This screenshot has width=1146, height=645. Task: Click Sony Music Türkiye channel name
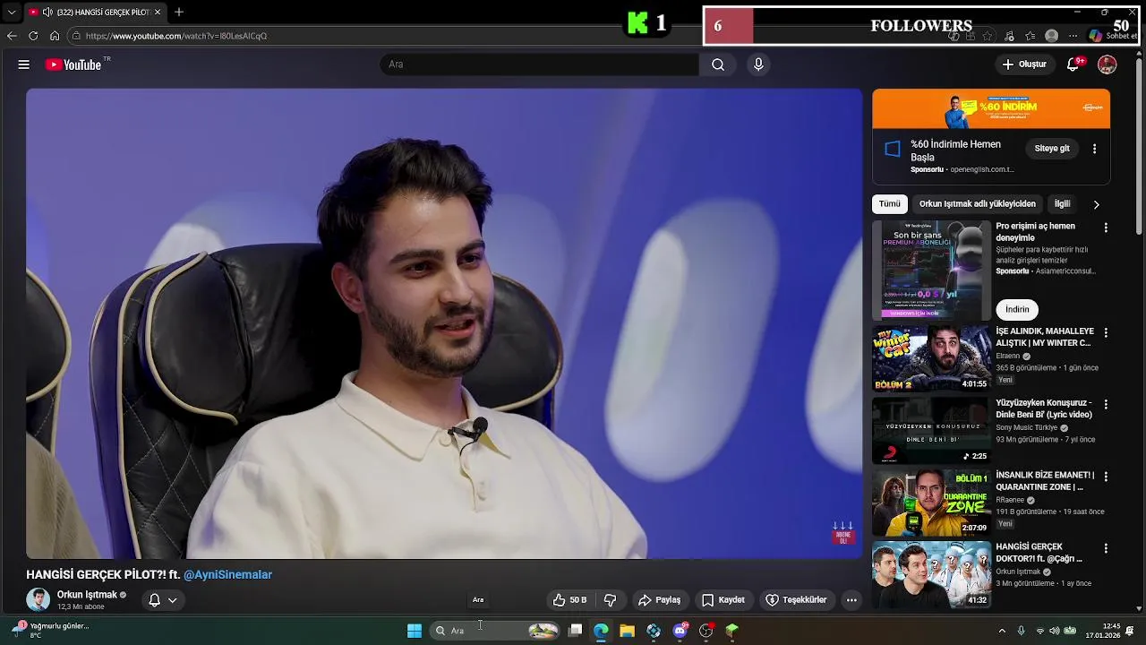point(1026,428)
